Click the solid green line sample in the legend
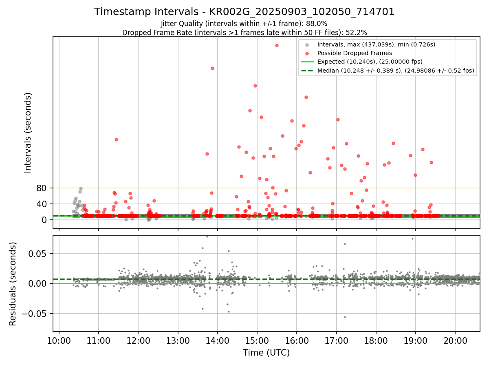This screenshot has height=367, width=489. click(307, 62)
